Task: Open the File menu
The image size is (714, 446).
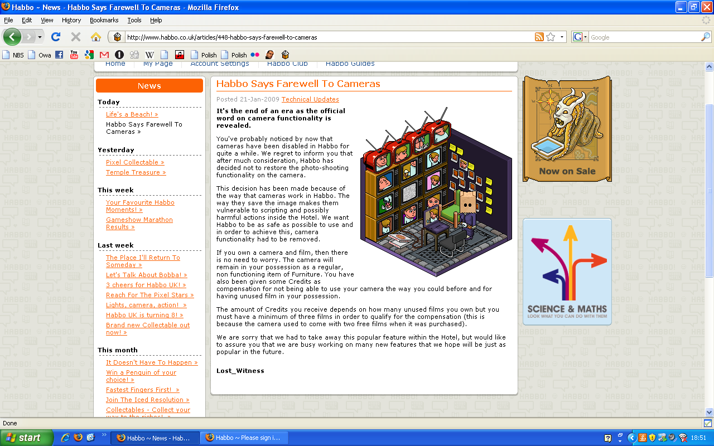Action: [x=8, y=20]
